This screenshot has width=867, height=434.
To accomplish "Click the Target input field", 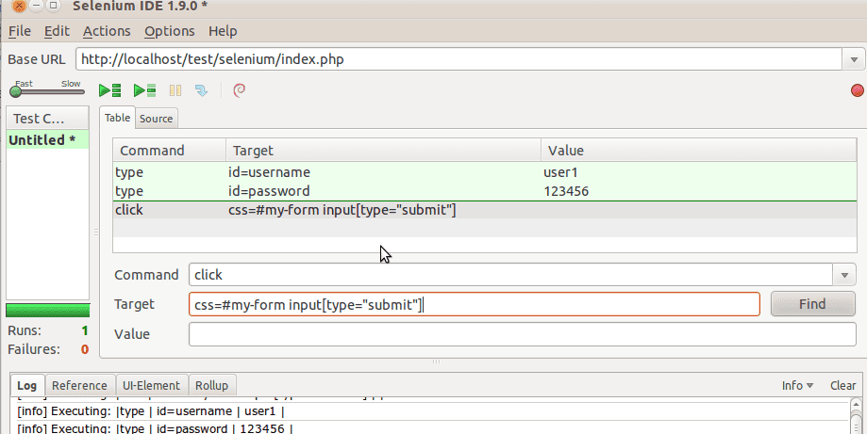I will [475, 304].
